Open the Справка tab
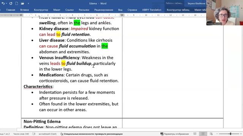This screenshot has height=136, width=243. pos(132,10)
